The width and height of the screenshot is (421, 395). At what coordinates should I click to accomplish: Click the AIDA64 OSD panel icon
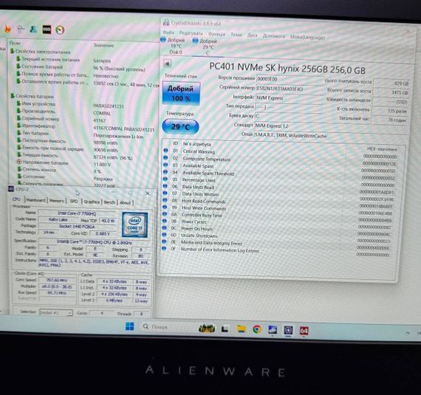click(47, 30)
